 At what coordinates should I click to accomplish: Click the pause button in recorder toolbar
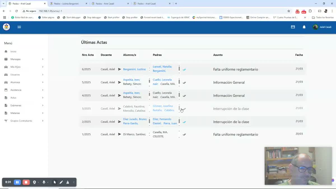click(x=17, y=182)
